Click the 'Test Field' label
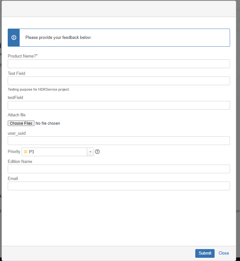Screen dimensions: 240x261 (16, 73)
